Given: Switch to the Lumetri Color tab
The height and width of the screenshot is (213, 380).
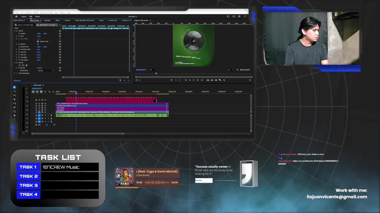Looking at the screenshot, I should (113, 20).
